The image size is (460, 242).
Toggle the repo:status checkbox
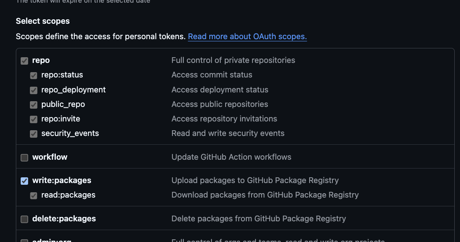(x=33, y=75)
